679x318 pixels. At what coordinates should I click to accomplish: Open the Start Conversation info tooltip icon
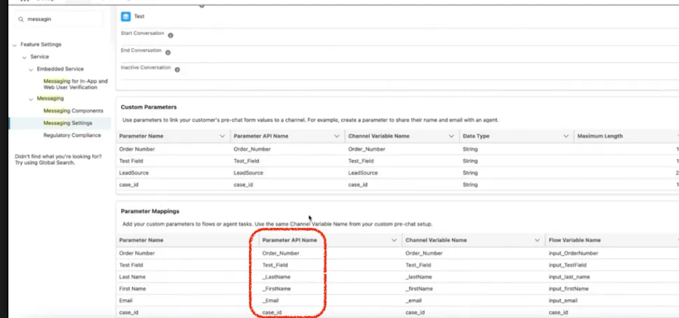[171, 36]
